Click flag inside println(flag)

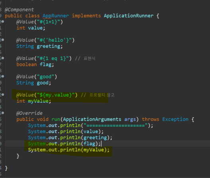[x=89, y=144]
